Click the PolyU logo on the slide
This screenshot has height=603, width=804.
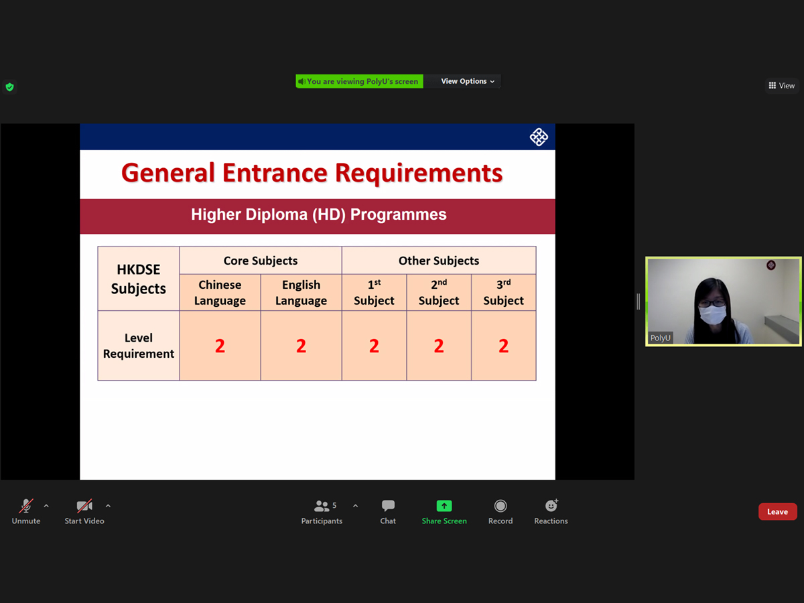pyautogui.click(x=539, y=137)
